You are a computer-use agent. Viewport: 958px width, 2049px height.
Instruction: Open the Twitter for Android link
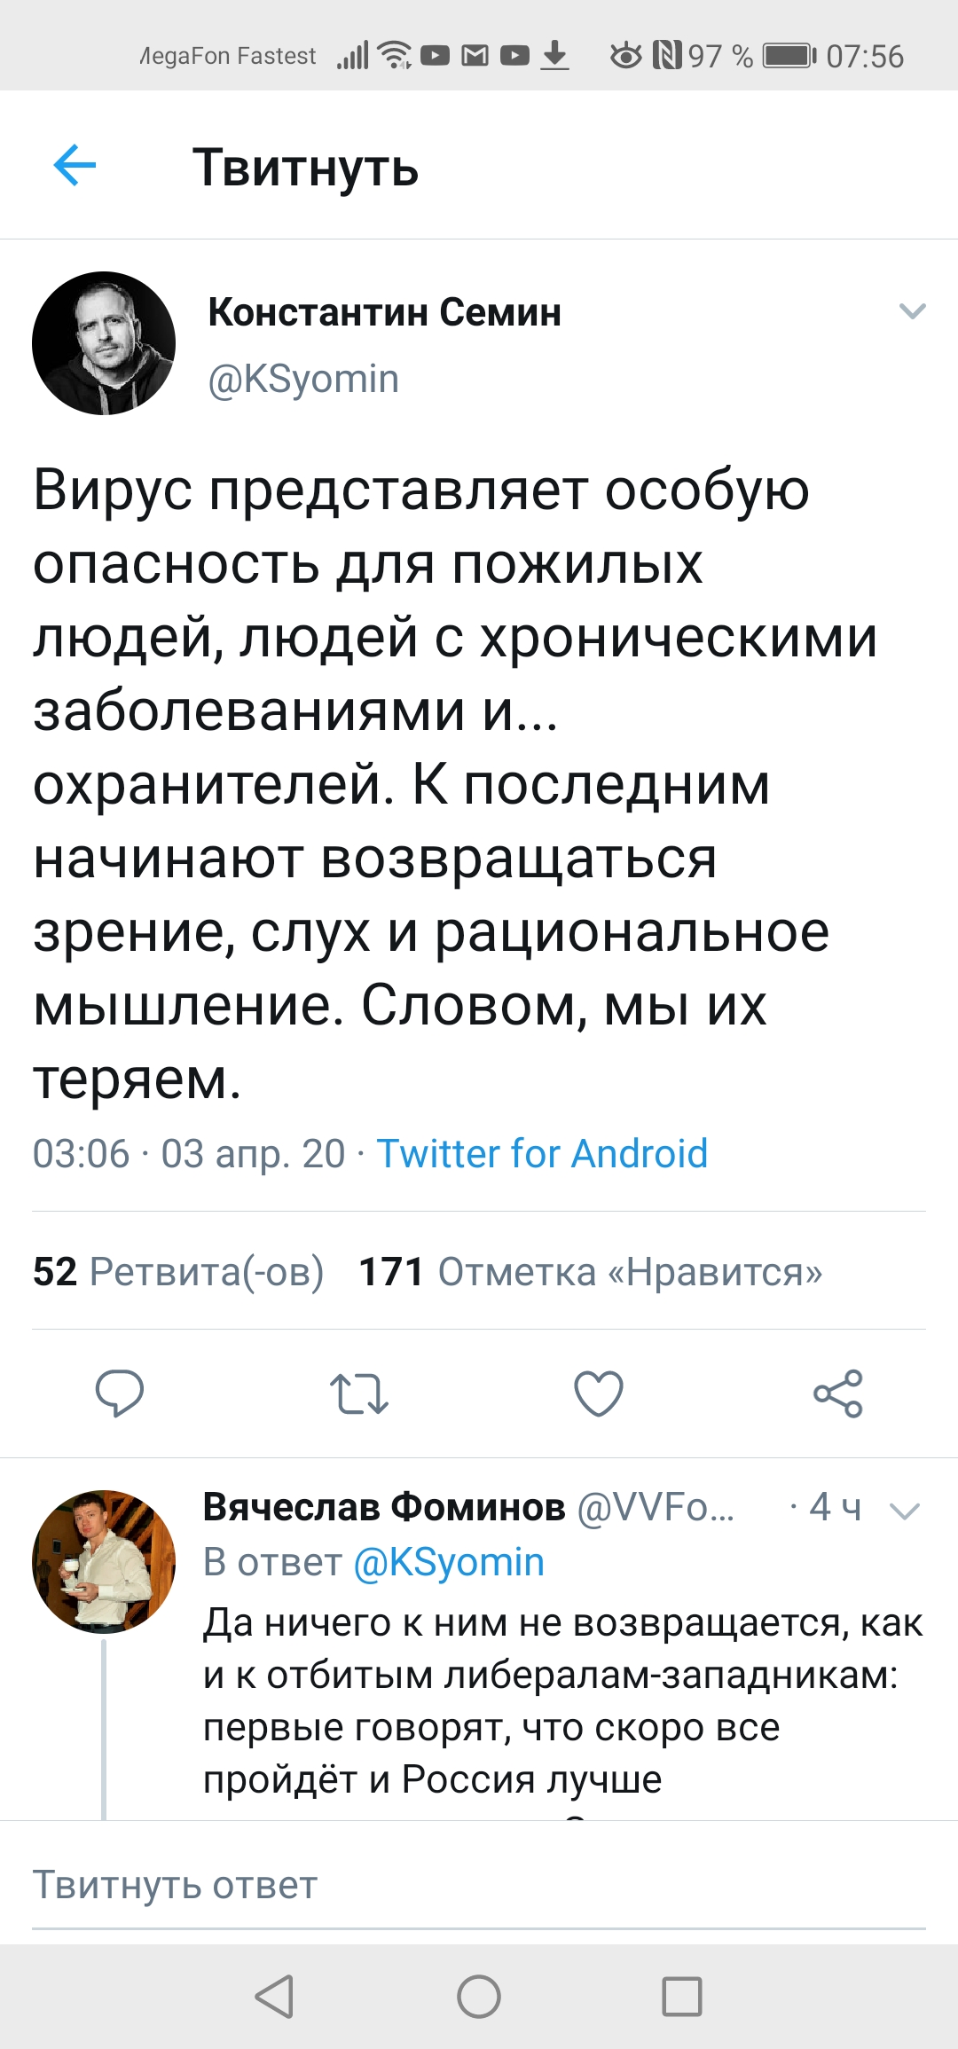click(x=542, y=1154)
